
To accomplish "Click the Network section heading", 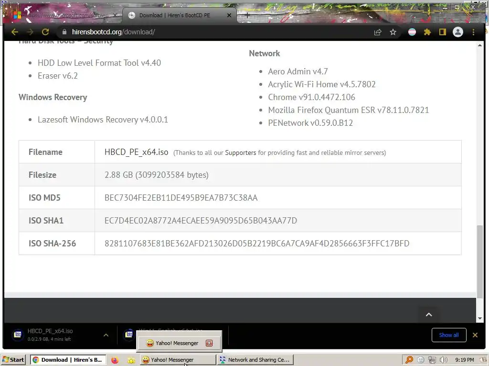I will [264, 53].
